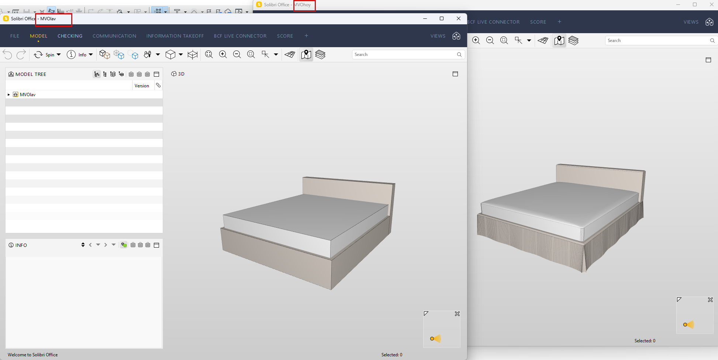The image size is (718, 360).
Task: Click the Version column header
Action: (142, 85)
